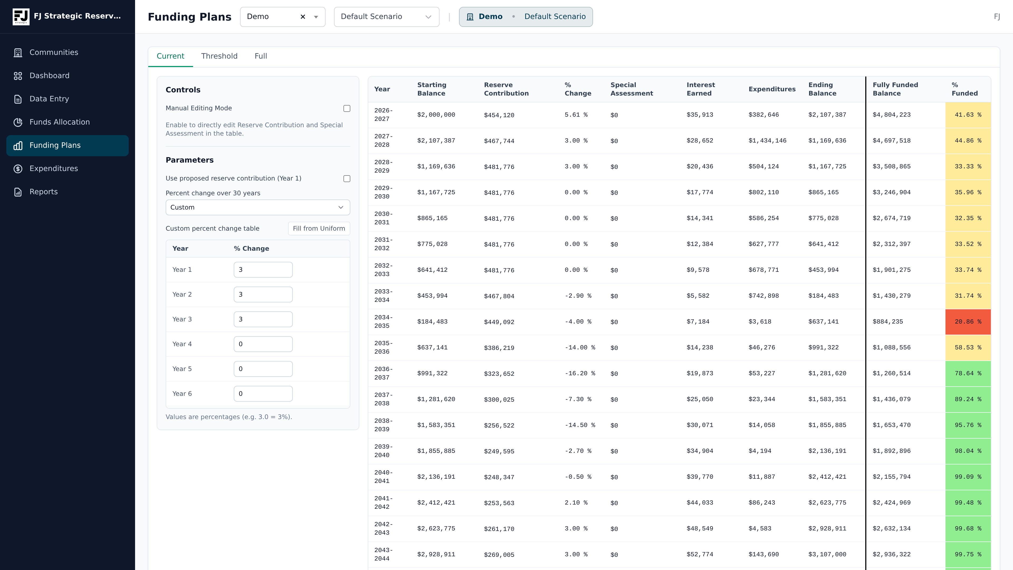
Task: Click the Dashboard grid icon
Action: click(18, 75)
